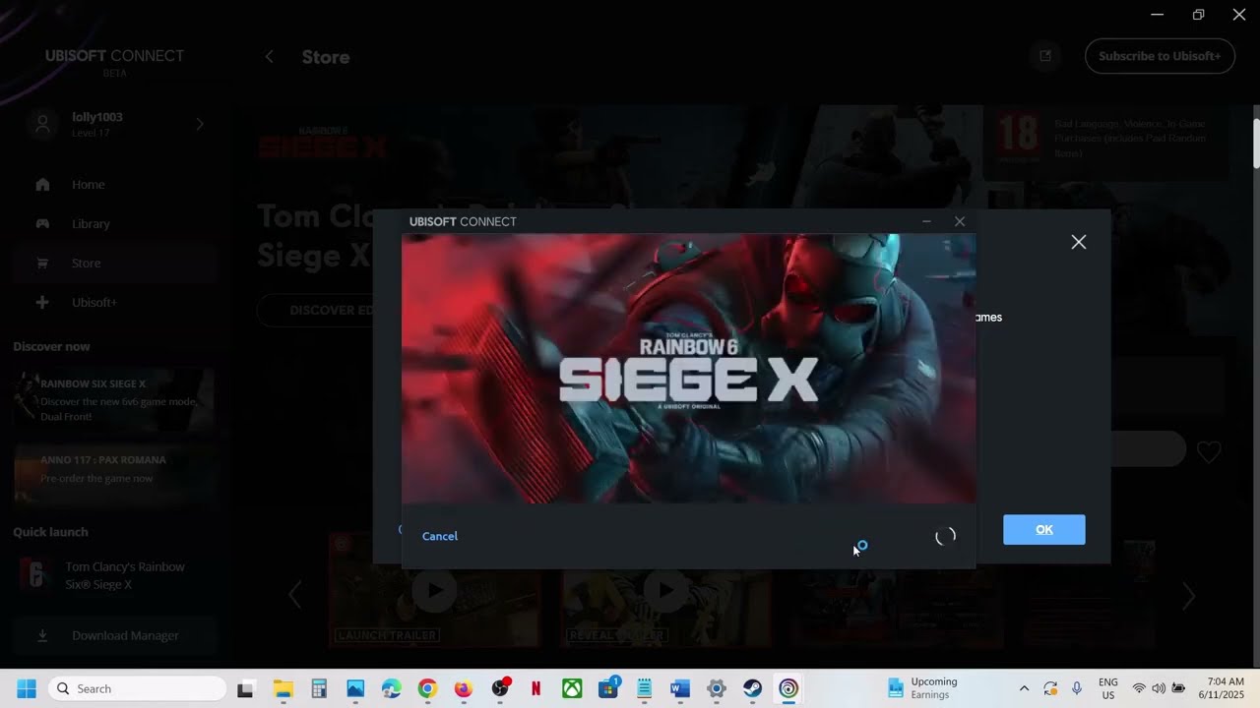1260x708 pixels.
Task: Open Photos app from taskbar
Action: [x=355, y=688]
